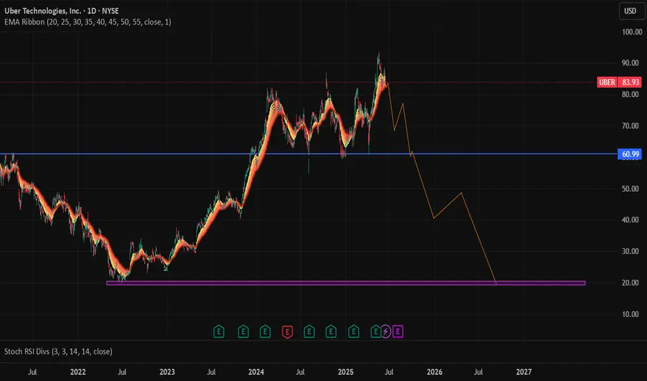Click green earnings marker immediately right of red one
This screenshot has width=647, height=381.
tap(309, 332)
